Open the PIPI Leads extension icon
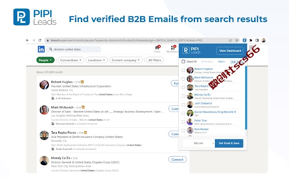This screenshot has width=289, height=180. pos(244,40)
